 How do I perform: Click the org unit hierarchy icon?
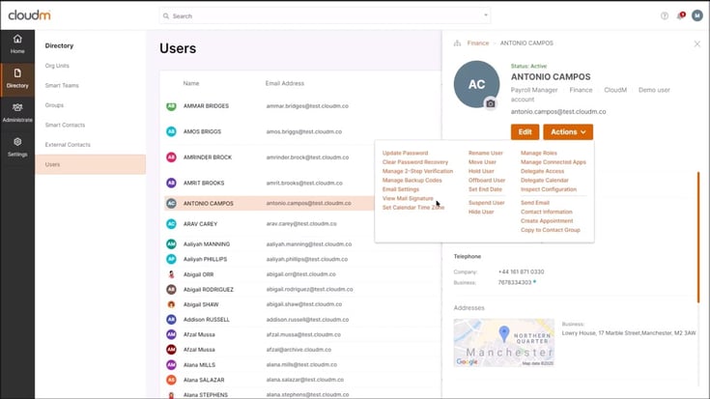(x=457, y=43)
